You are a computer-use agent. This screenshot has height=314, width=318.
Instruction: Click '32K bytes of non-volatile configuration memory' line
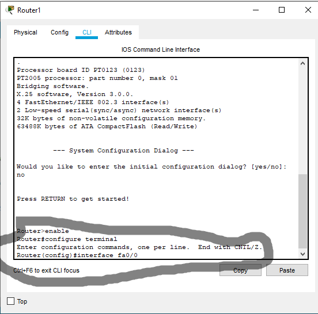[111, 118]
